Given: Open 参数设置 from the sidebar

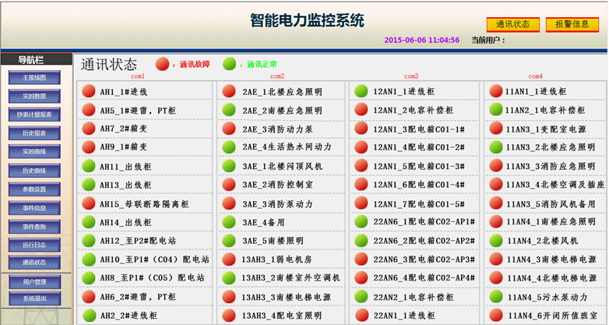Looking at the screenshot, I should pyautogui.click(x=34, y=189).
